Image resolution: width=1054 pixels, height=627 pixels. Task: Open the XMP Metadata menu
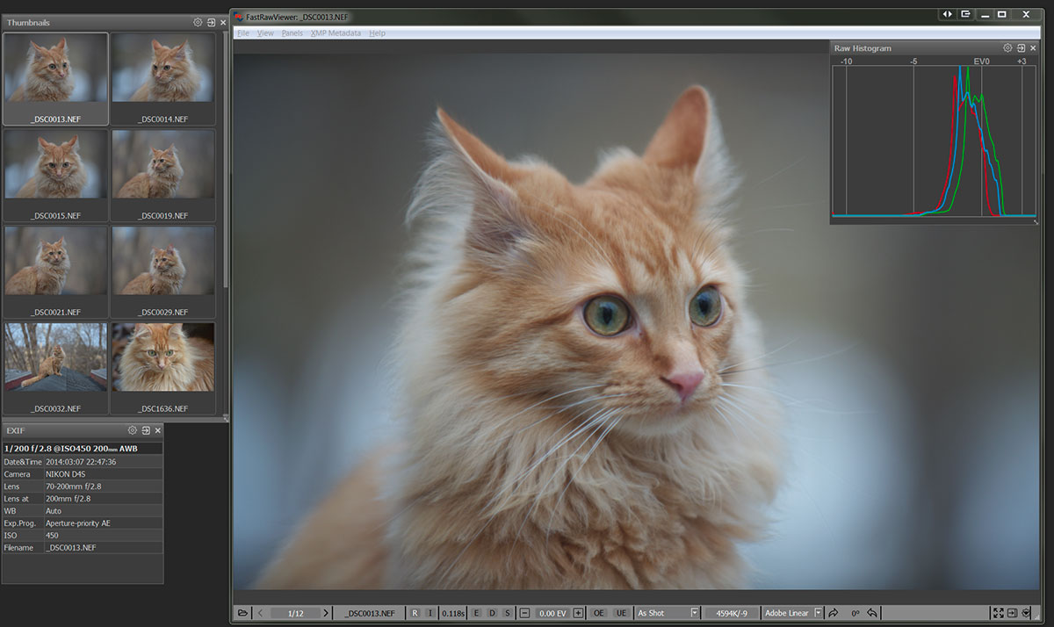click(336, 33)
